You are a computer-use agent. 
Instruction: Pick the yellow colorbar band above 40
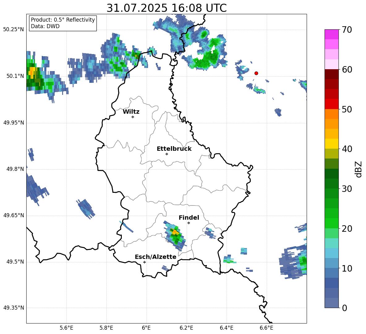pyautogui.click(x=331, y=144)
